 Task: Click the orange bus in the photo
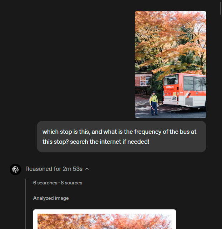coord(185,91)
